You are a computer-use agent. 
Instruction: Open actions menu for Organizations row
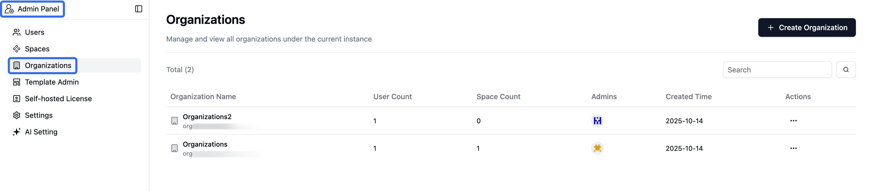click(x=793, y=148)
